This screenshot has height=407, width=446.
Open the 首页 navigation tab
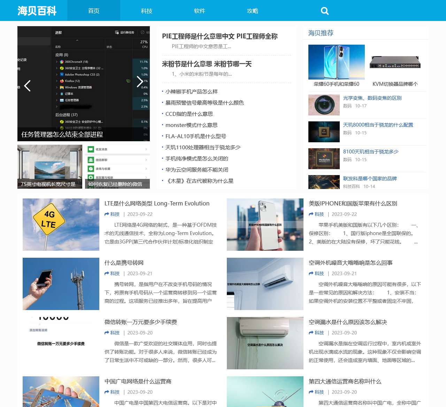(94, 11)
